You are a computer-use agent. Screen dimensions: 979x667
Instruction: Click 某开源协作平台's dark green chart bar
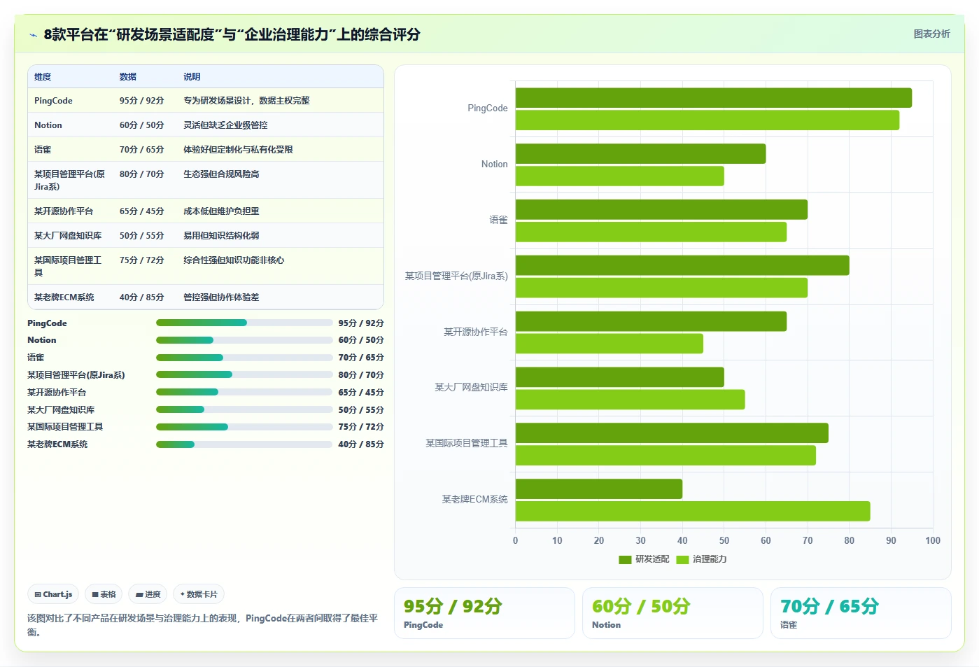pos(651,321)
